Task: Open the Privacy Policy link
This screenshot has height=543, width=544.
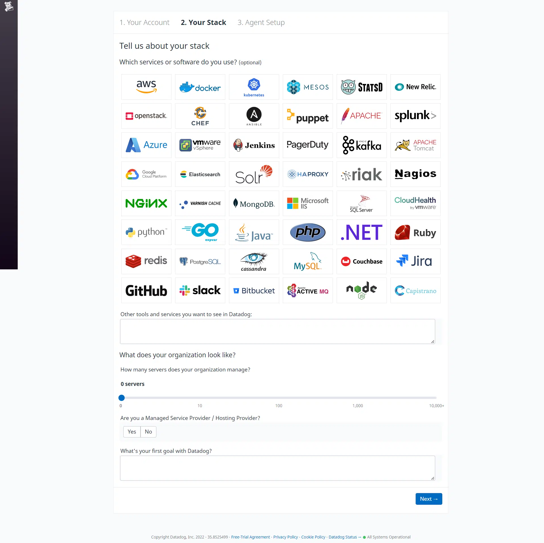Action: pyautogui.click(x=286, y=537)
